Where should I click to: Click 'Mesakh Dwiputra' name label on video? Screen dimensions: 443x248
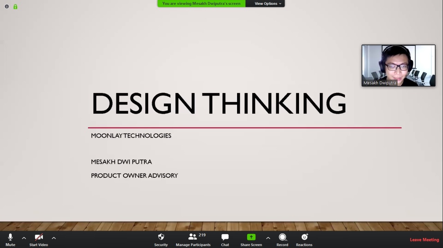380,83
